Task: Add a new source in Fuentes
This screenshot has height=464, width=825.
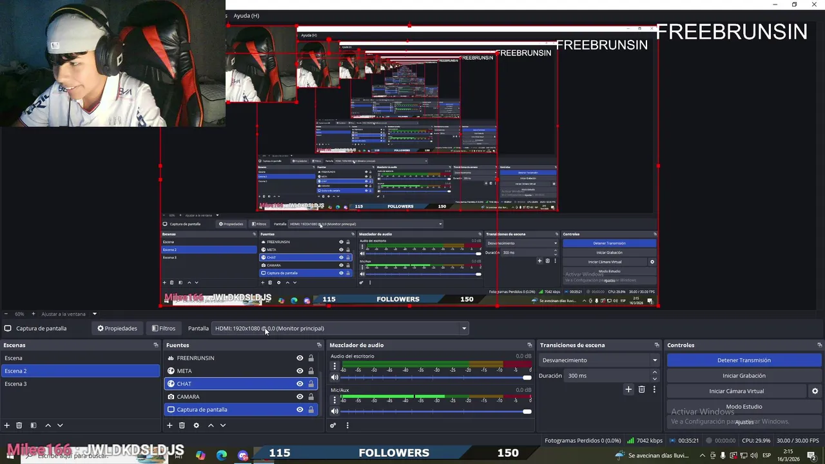Action: pos(170,425)
